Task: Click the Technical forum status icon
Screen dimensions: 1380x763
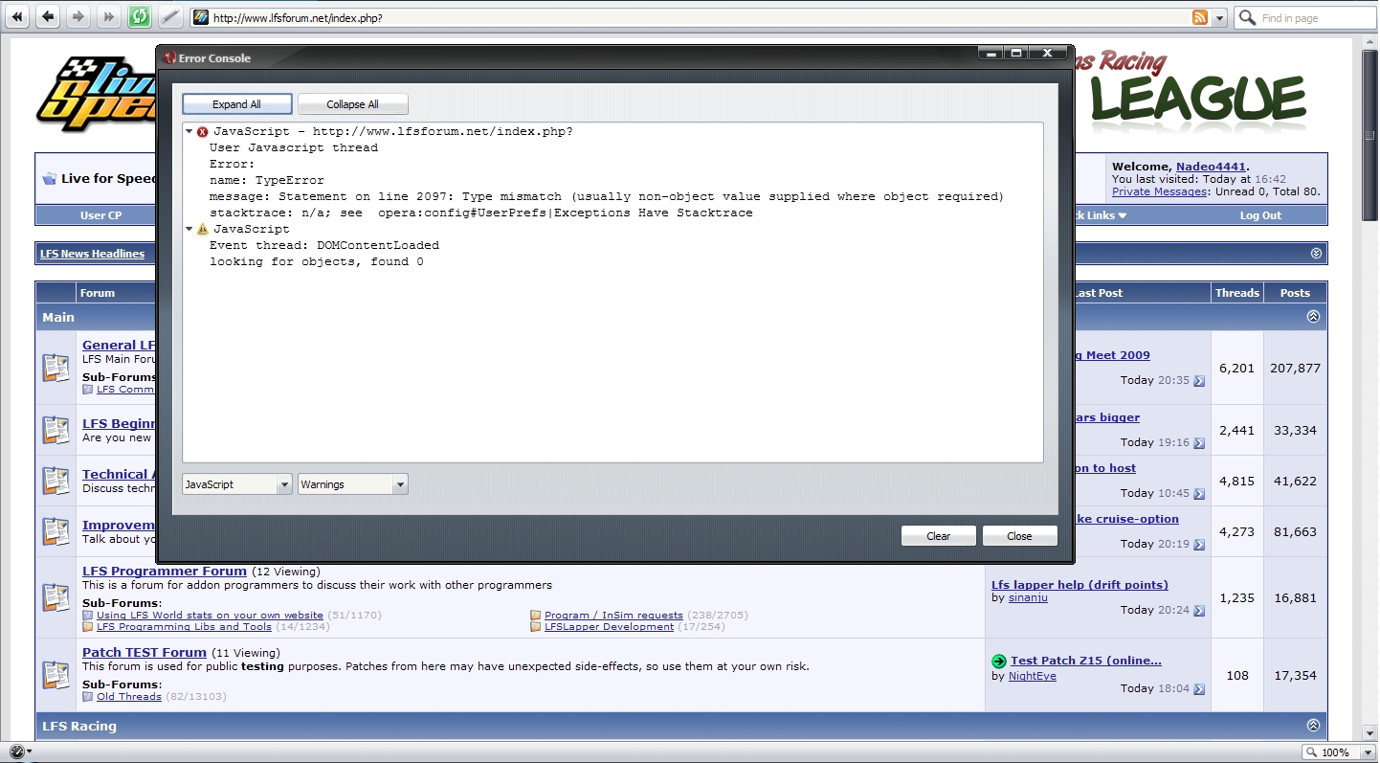Action: [56, 481]
